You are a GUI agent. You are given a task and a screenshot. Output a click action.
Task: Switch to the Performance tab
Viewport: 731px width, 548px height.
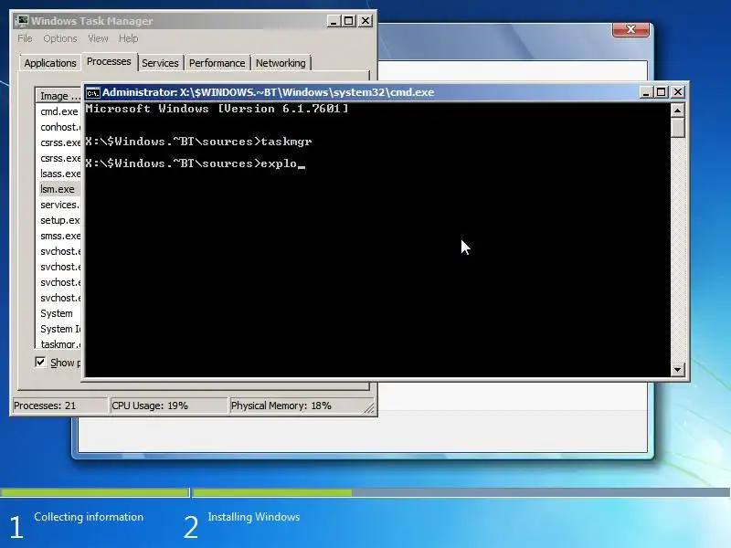(217, 63)
